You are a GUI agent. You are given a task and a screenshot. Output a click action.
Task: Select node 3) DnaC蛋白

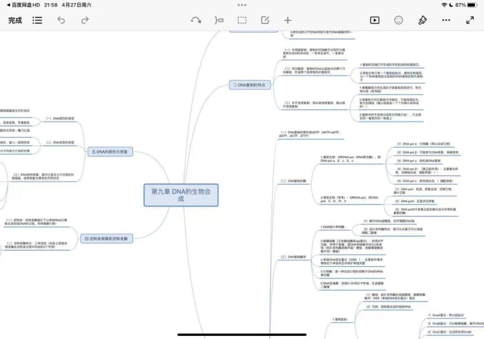(450, 332)
